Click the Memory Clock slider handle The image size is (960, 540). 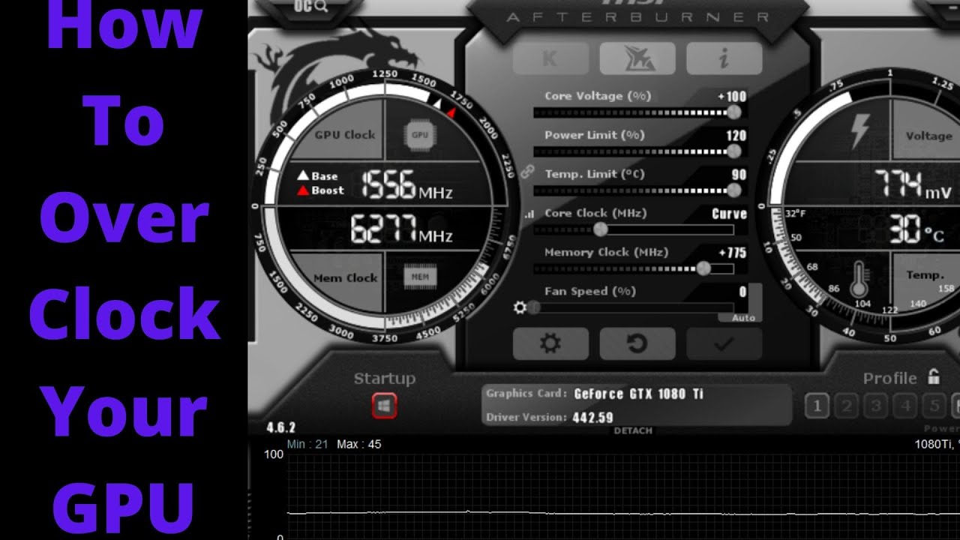(x=703, y=268)
